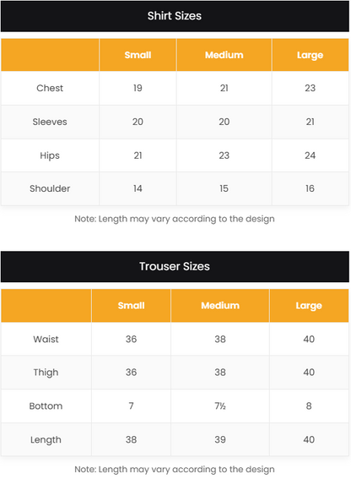Click the Chest Small value 19
The height and width of the screenshot is (479, 351).
(138, 89)
